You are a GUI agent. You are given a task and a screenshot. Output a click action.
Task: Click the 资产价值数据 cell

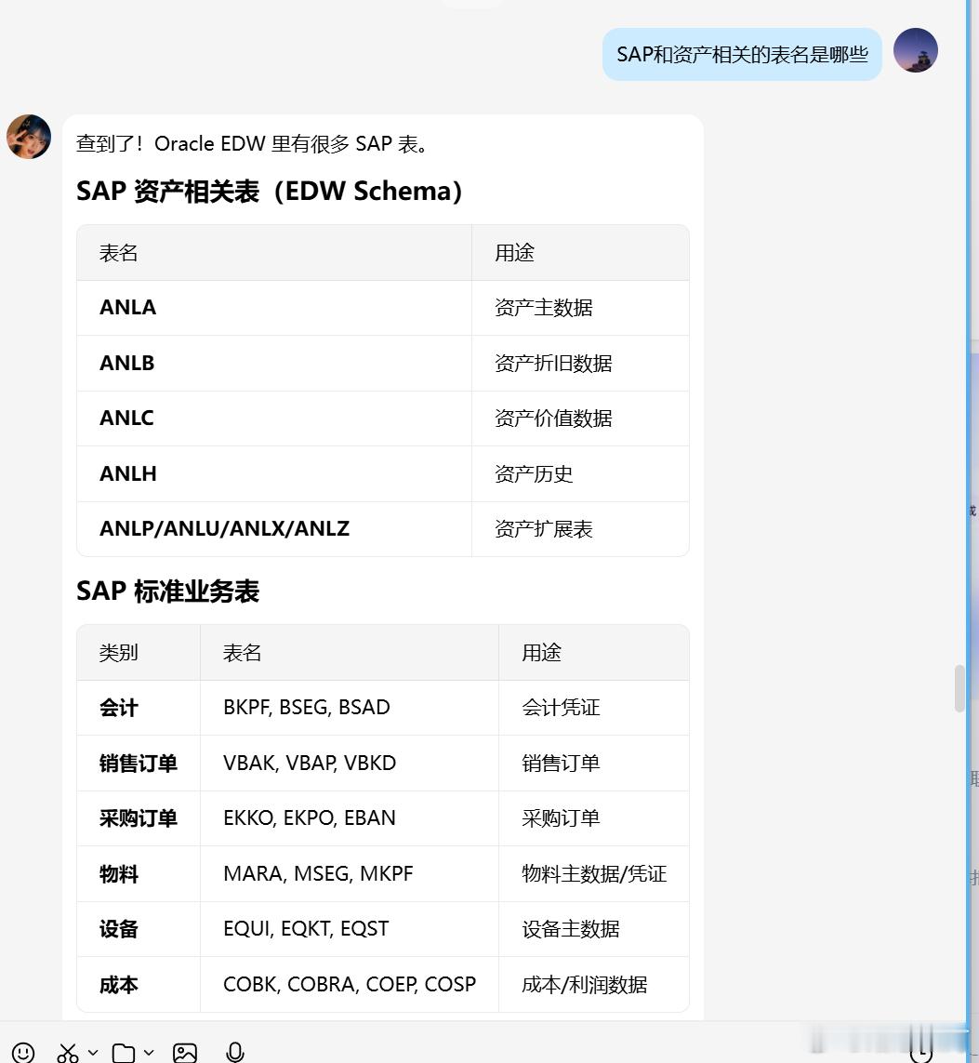[580, 419]
